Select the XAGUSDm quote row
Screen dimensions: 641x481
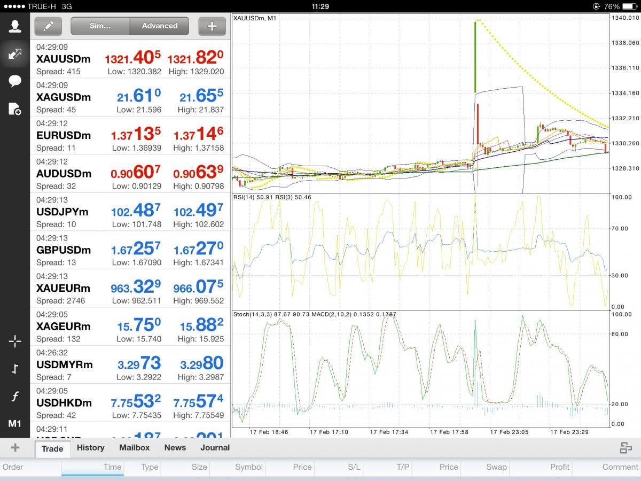[x=130, y=97]
